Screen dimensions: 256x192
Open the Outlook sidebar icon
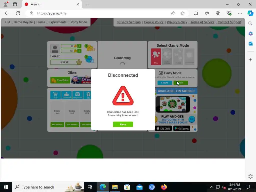[x=250, y=43]
